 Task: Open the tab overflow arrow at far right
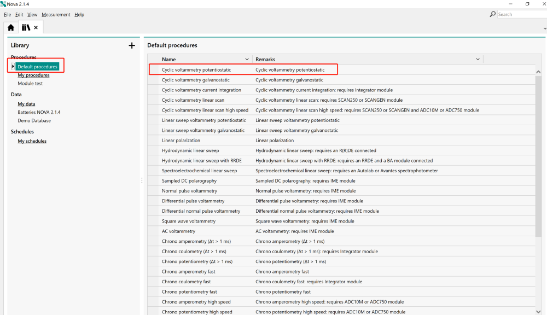tap(545, 28)
